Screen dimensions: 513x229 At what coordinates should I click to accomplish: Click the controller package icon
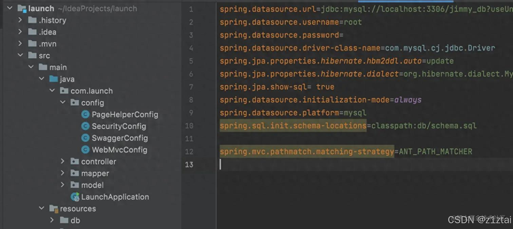tap(74, 161)
